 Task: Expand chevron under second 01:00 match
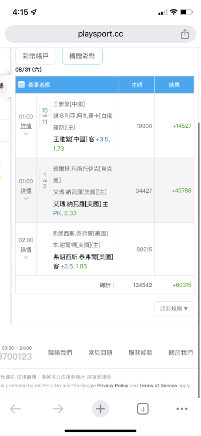[x=26, y=198]
